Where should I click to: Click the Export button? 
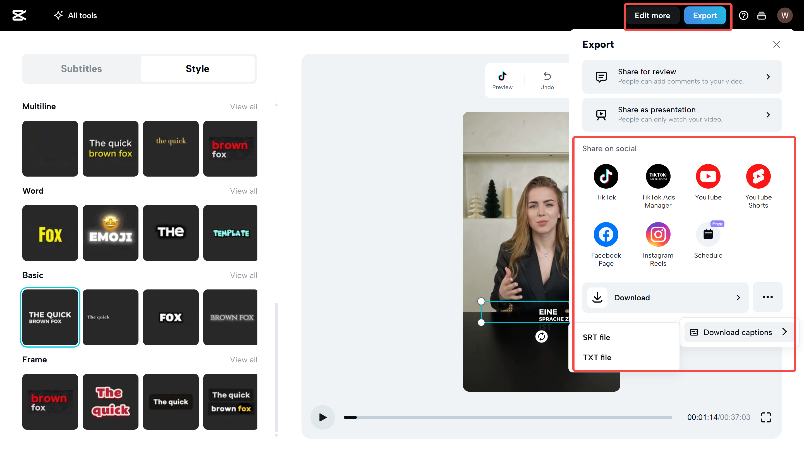705,15
